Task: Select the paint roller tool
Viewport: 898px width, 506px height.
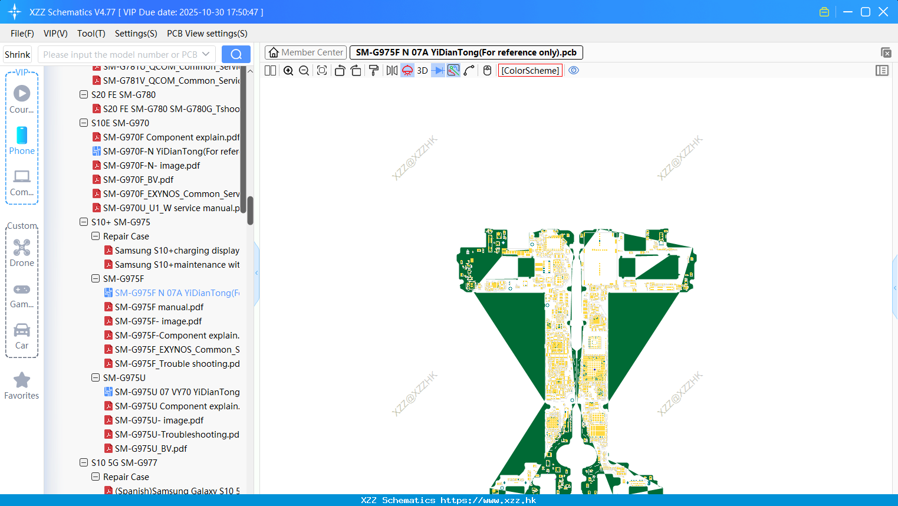Action: click(374, 71)
